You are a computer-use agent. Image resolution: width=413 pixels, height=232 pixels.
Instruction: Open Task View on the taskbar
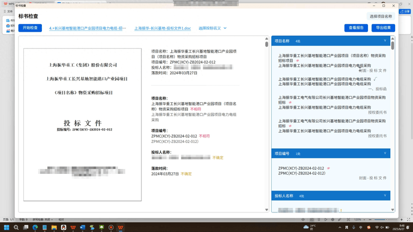click(26, 227)
